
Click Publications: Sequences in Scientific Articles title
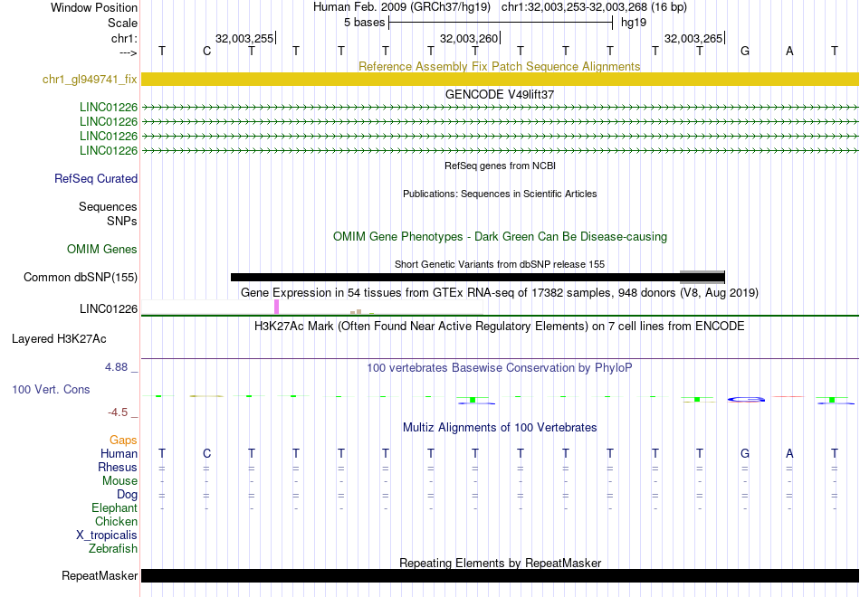click(500, 194)
